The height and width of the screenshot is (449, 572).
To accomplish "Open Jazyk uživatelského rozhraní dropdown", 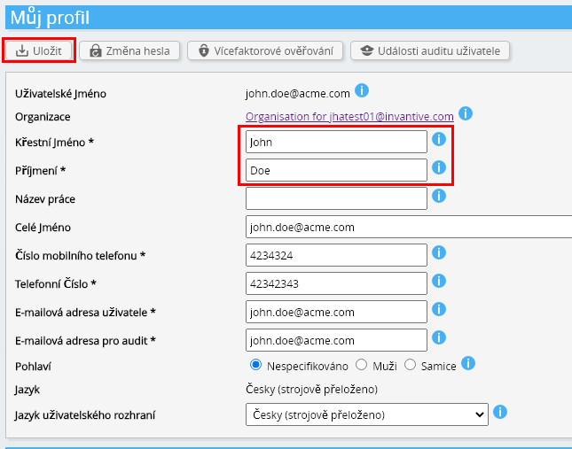I will point(367,414).
